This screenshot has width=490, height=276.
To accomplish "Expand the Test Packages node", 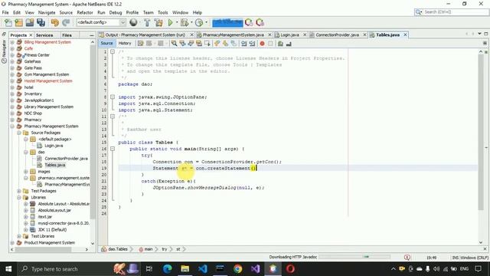I will click(x=19, y=191).
